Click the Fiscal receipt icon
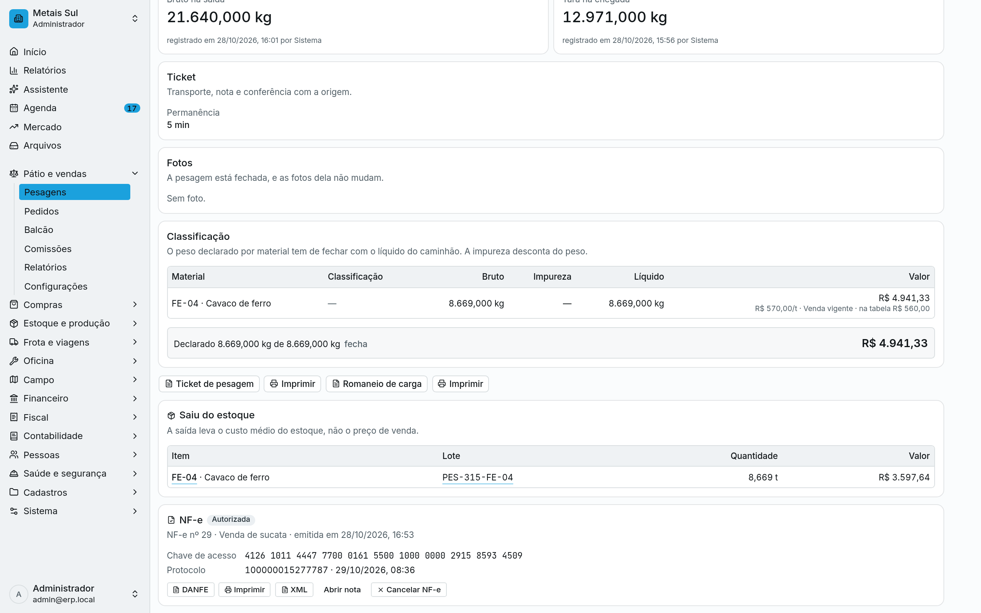The width and height of the screenshot is (981, 613). (14, 417)
